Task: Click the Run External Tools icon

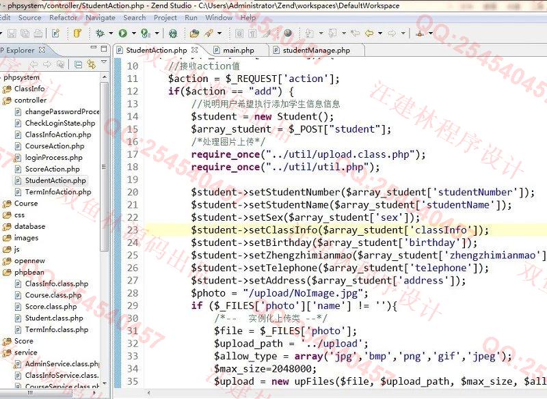Action: tap(146, 33)
